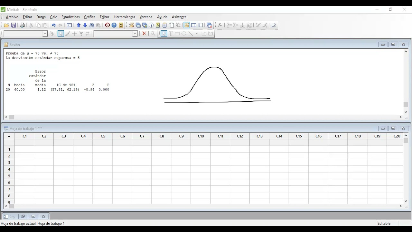Select the Text tool in the graph annotation toolbar

(x=171, y=34)
